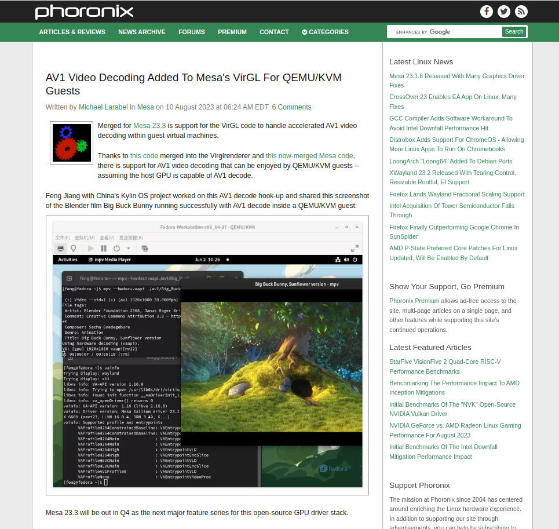Open Contact page
This screenshot has width=559, height=529.
tap(274, 32)
